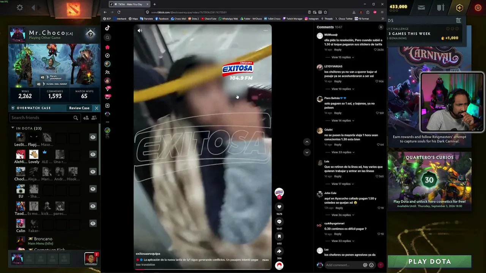Select the TikTok - Make Your Day tab
Viewport: 486px width, 273px height.
click(129, 4)
